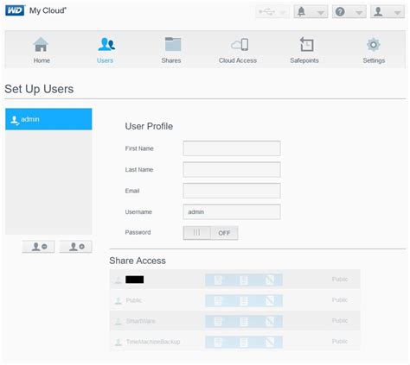Open the bell alerts dropdown
The width and height of the screenshot is (410, 365).
point(311,12)
